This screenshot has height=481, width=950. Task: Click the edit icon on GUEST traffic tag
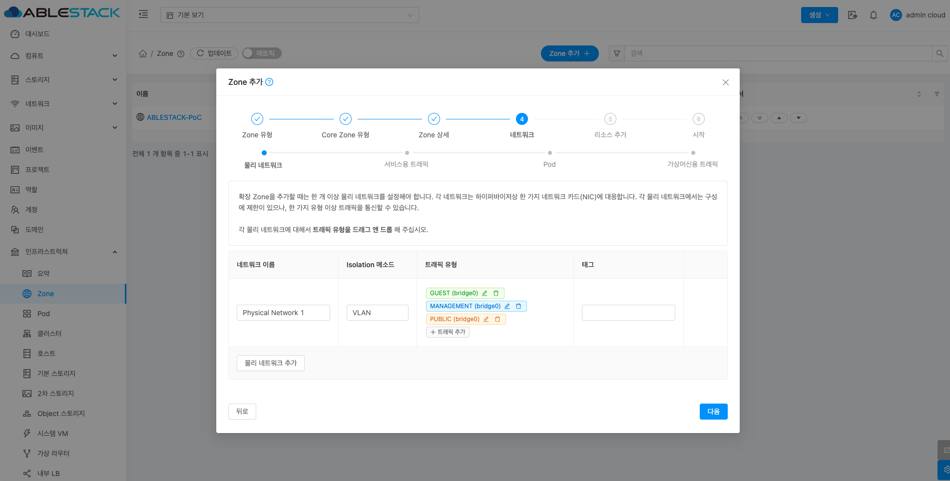pyautogui.click(x=484, y=293)
